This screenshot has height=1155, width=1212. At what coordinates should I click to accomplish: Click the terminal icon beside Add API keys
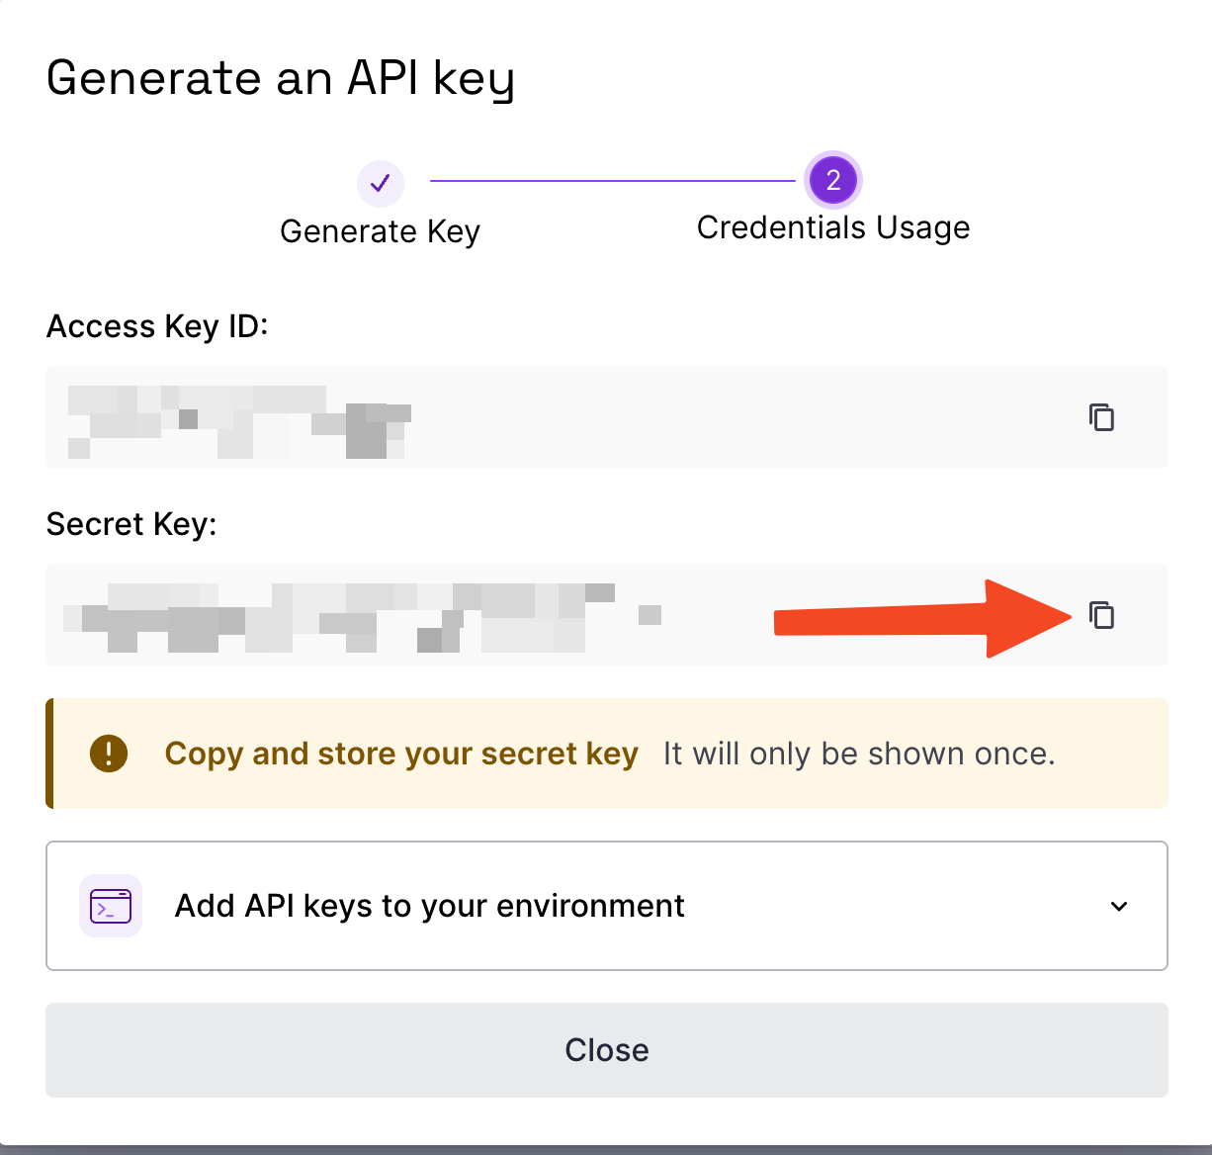pyautogui.click(x=111, y=906)
